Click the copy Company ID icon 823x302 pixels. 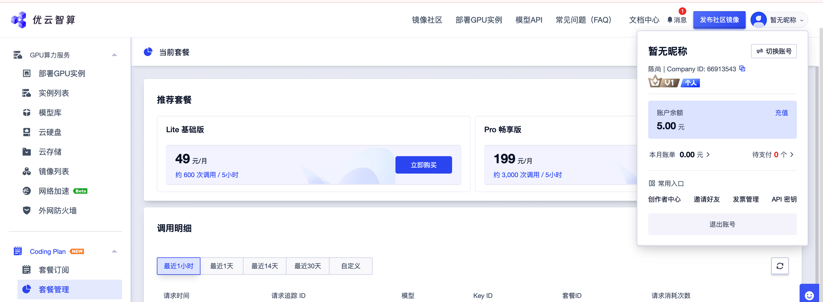(x=742, y=69)
